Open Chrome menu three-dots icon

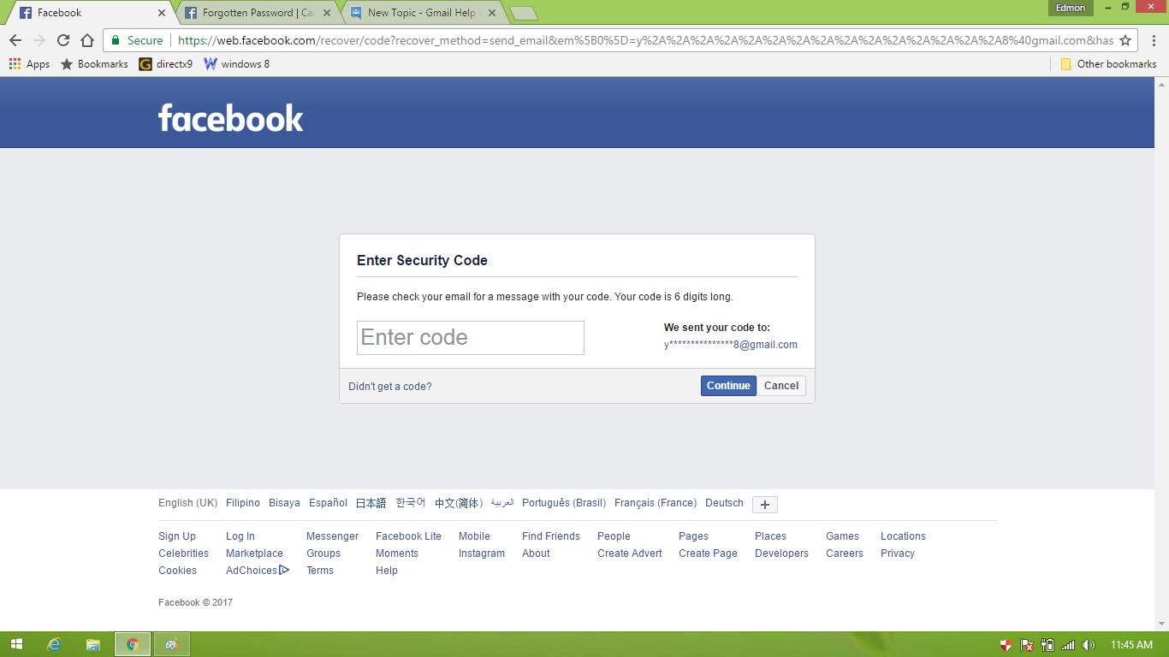tap(1153, 40)
